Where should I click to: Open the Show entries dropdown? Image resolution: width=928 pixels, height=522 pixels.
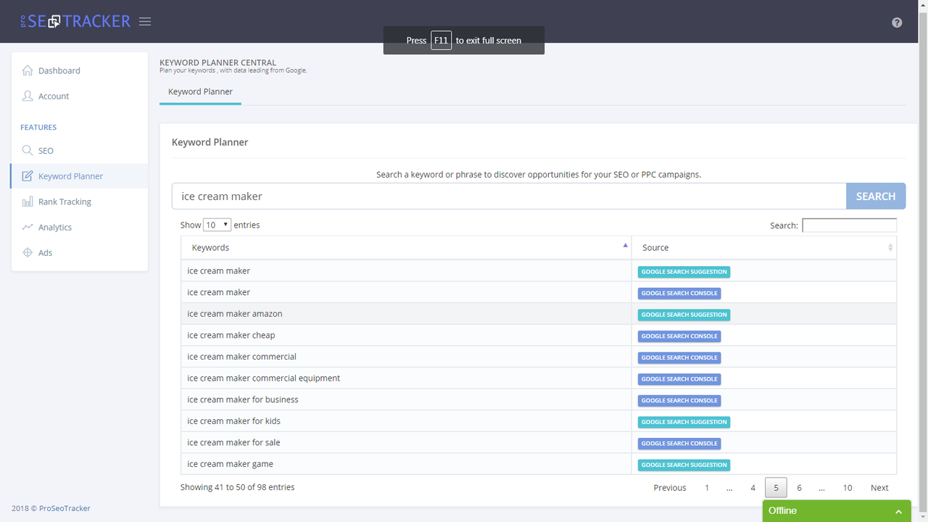pos(216,225)
